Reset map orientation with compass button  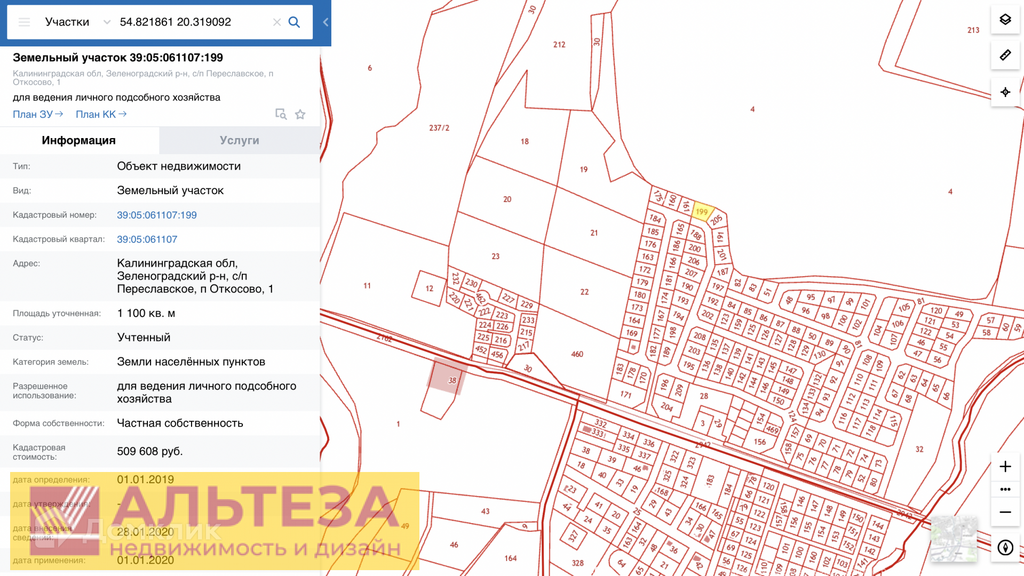tap(1005, 548)
